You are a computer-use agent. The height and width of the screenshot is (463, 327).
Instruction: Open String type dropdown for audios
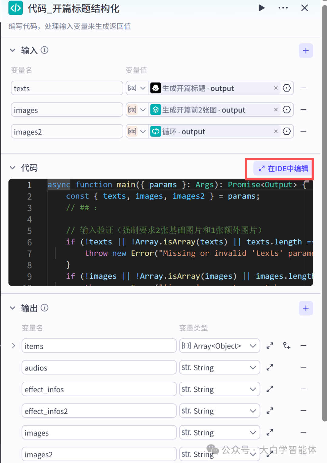click(220, 367)
